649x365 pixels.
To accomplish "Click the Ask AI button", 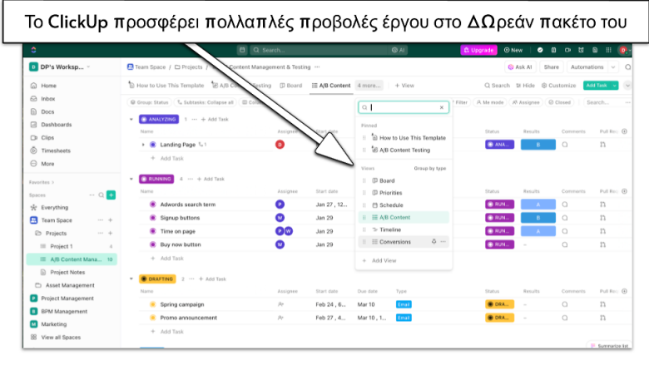I will 520,67.
